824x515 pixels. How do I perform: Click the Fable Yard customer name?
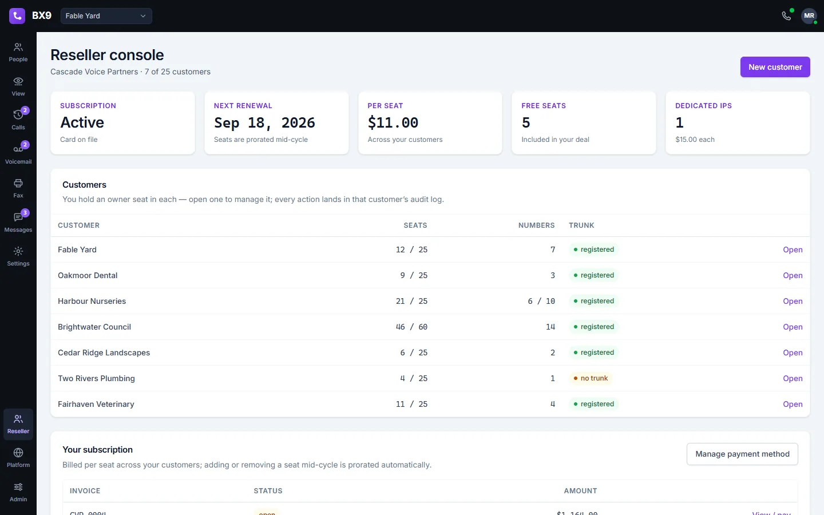77,249
